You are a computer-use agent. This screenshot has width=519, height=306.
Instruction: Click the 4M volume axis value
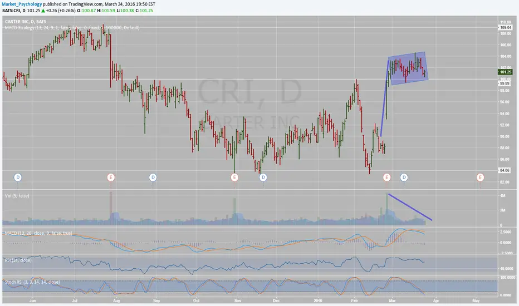(502, 196)
